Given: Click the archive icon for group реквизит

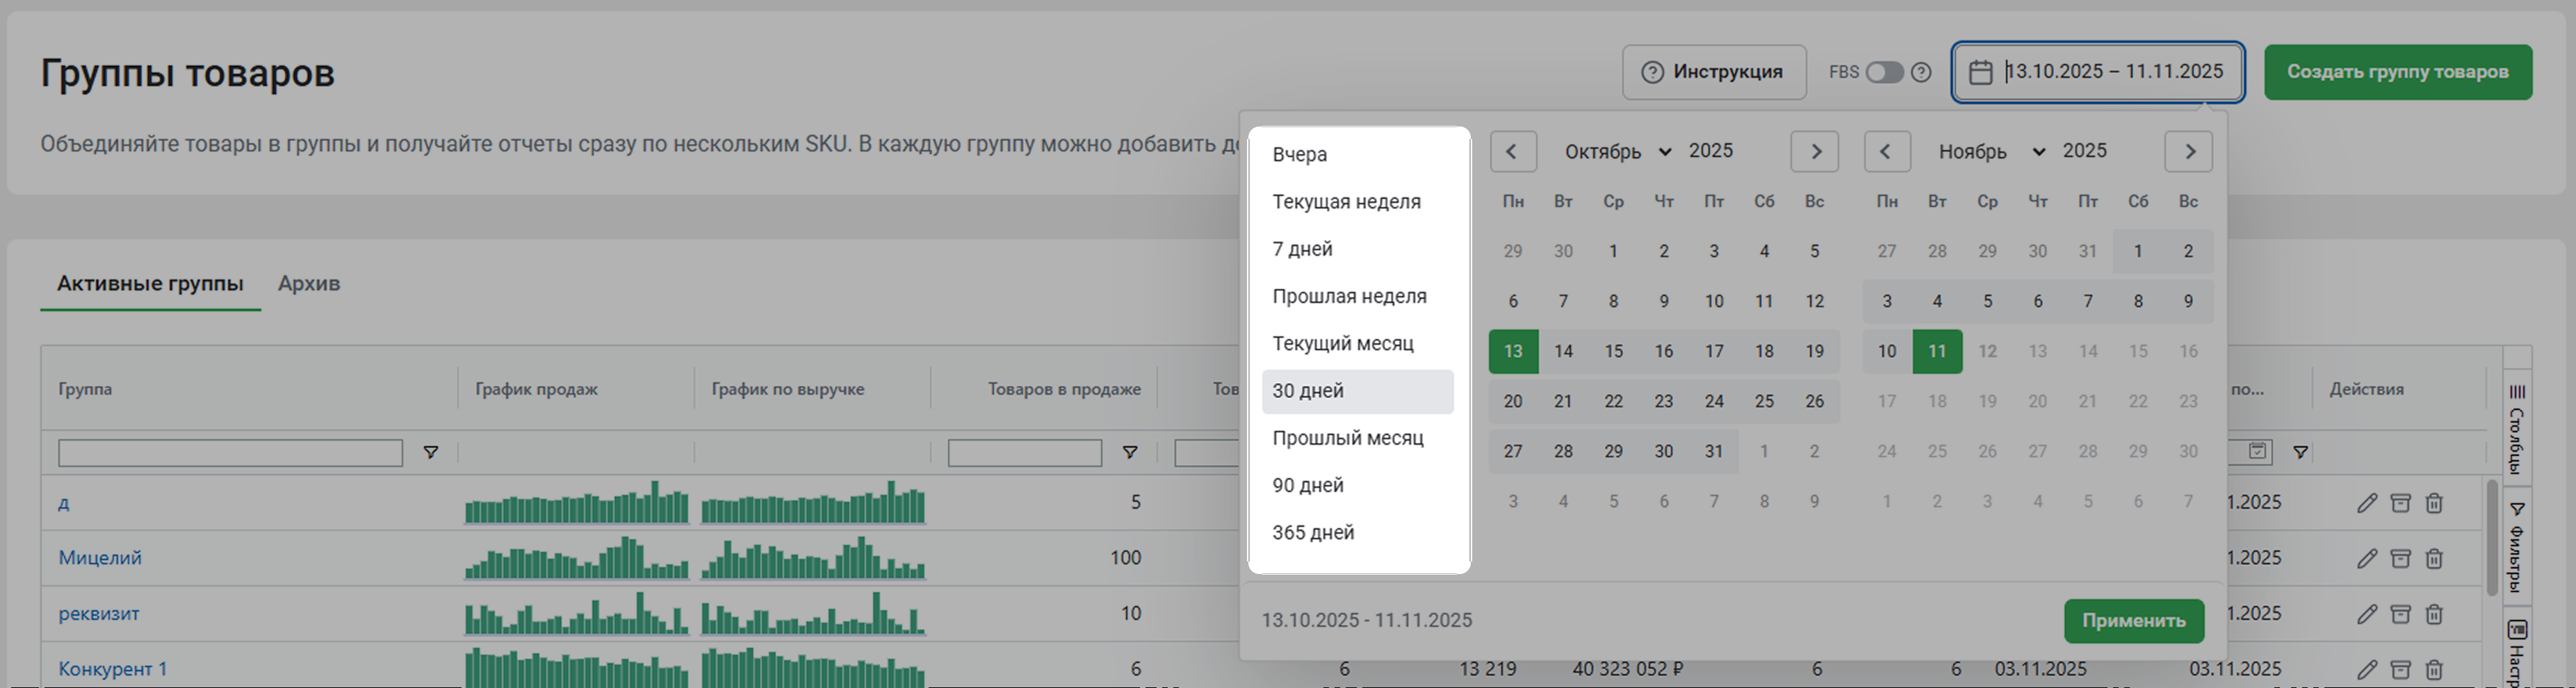Looking at the screenshot, I should [x=2400, y=614].
